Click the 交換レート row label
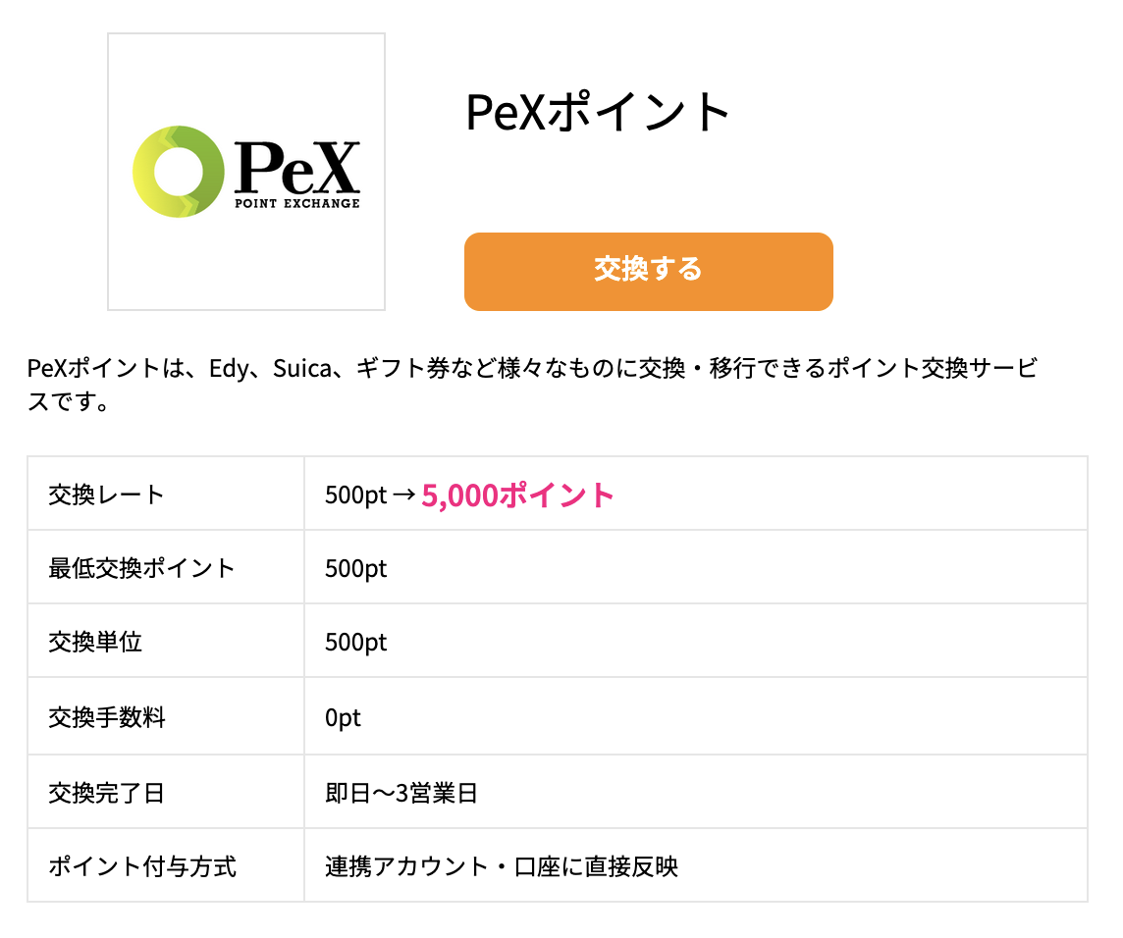Image resolution: width=1123 pixels, height=938 pixels. pos(106,495)
